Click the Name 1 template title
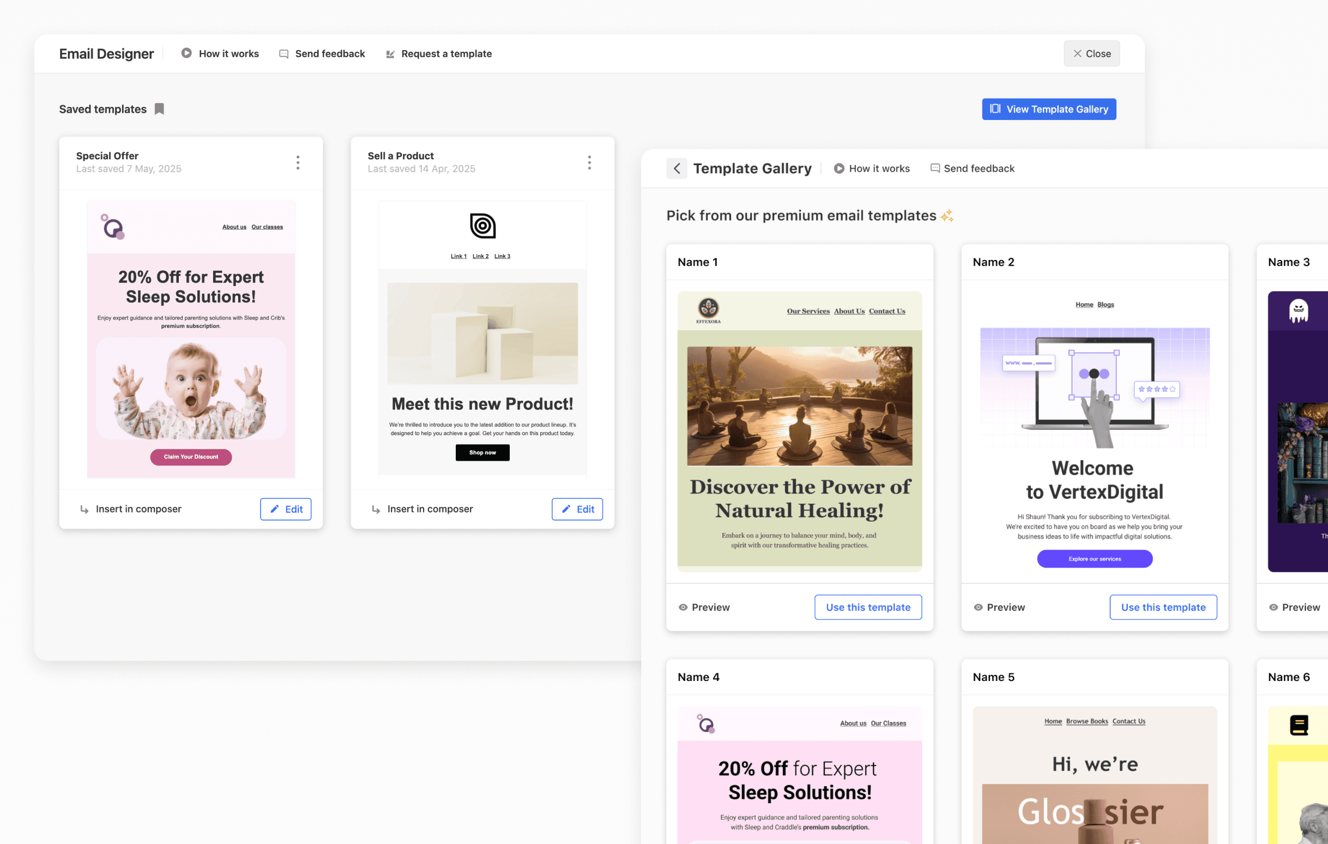 pos(698,262)
